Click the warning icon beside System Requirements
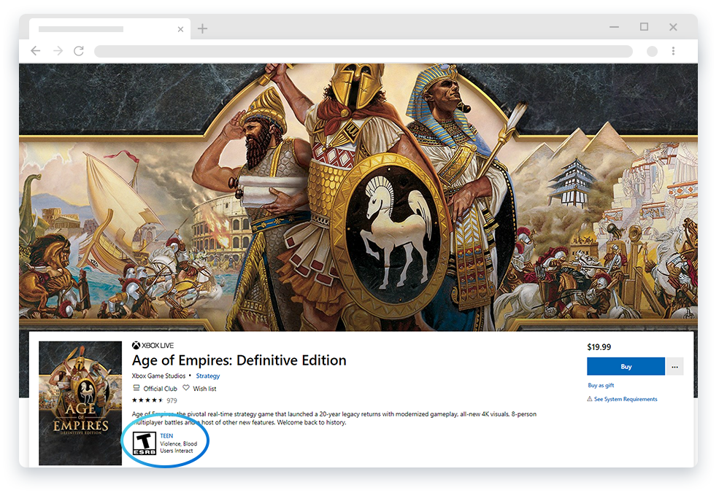Viewport: 719px width, 493px height. point(590,399)
